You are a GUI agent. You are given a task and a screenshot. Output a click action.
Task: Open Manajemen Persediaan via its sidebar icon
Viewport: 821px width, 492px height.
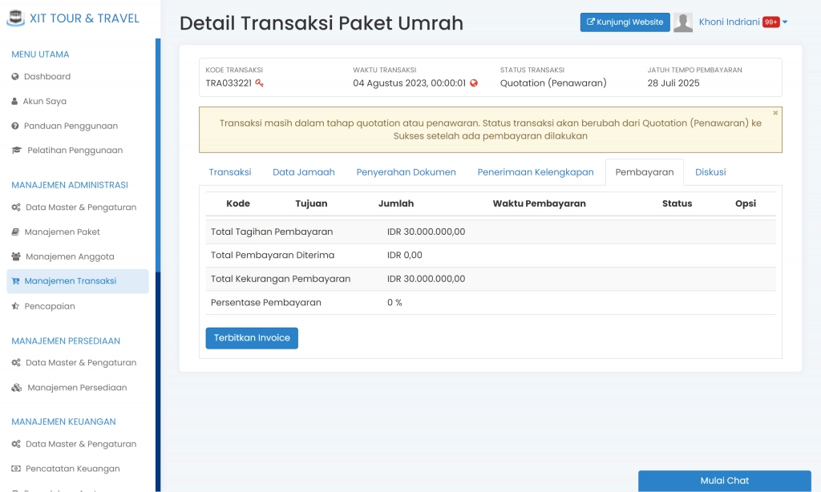[14, 388]
